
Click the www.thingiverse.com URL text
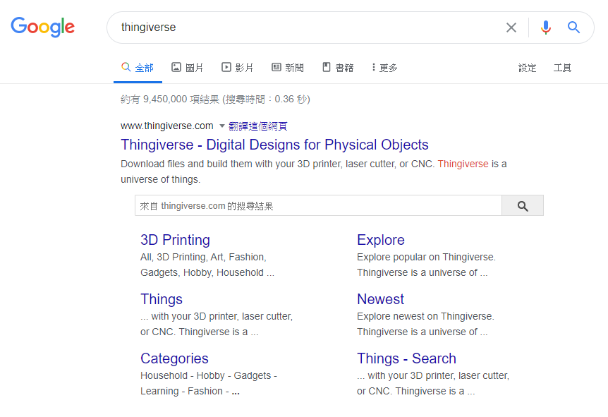167,126
